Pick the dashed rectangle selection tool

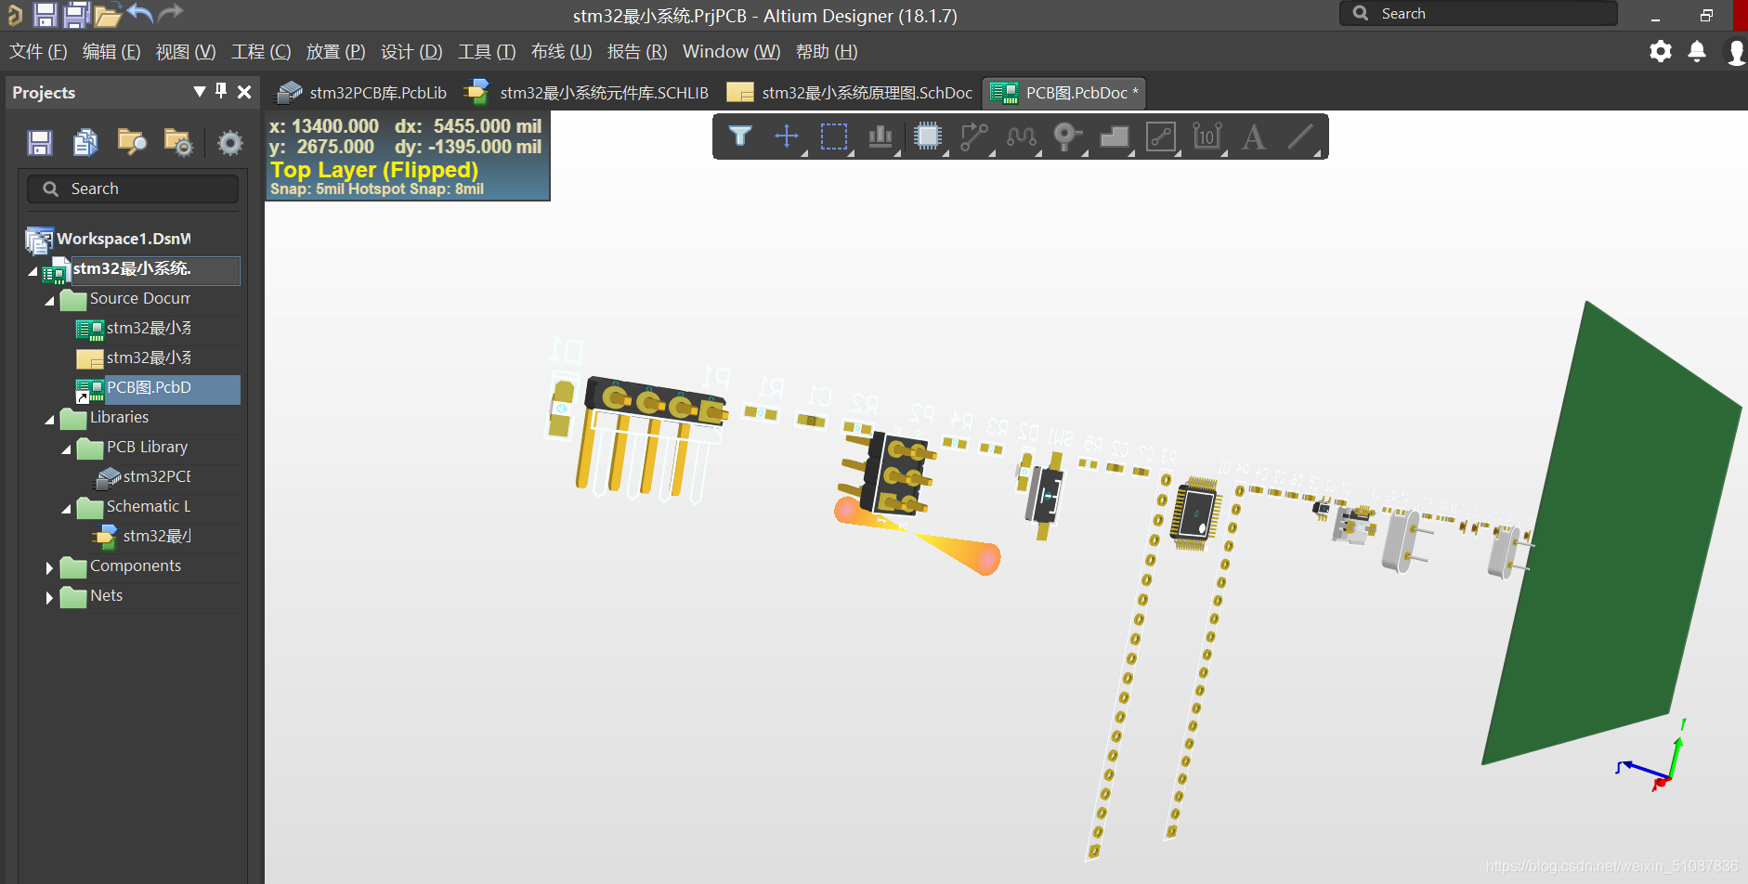pyautogui.click(x=833, y=136)
